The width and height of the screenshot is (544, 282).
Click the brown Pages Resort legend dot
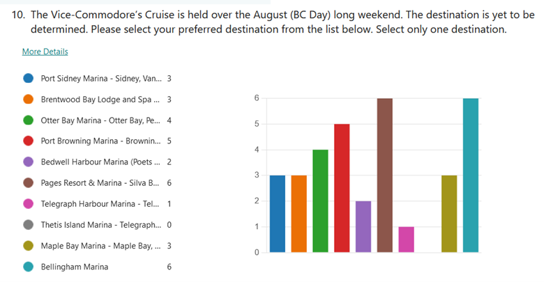[29, 183]
